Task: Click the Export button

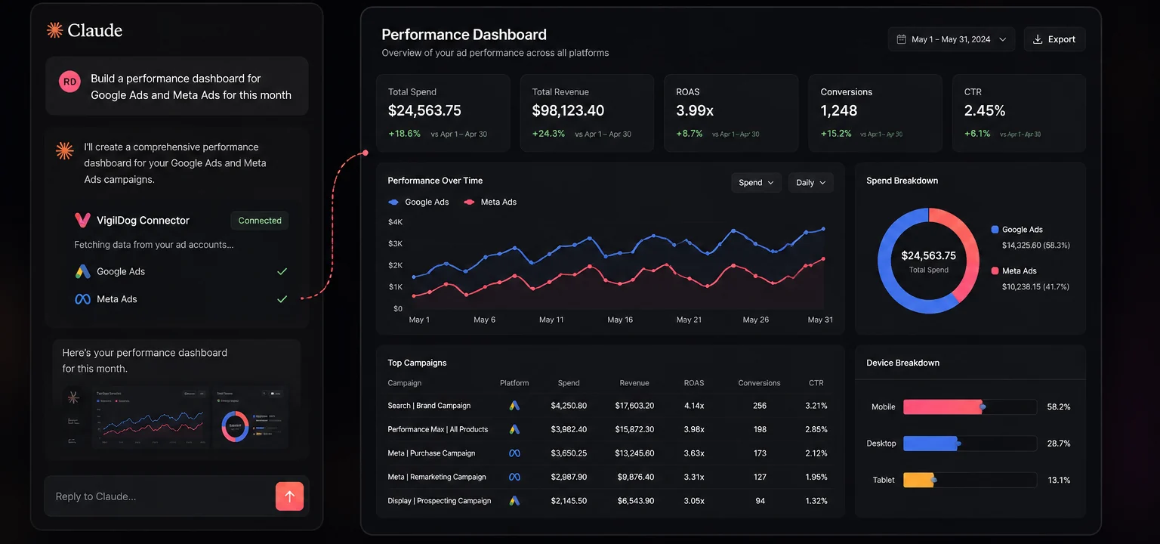Action: [x=1054, y=39]
